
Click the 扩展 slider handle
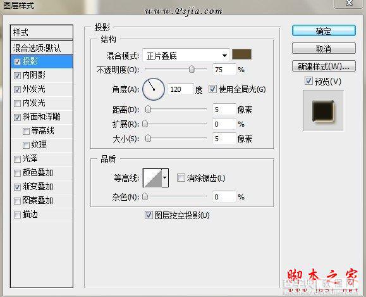point(145,124)
